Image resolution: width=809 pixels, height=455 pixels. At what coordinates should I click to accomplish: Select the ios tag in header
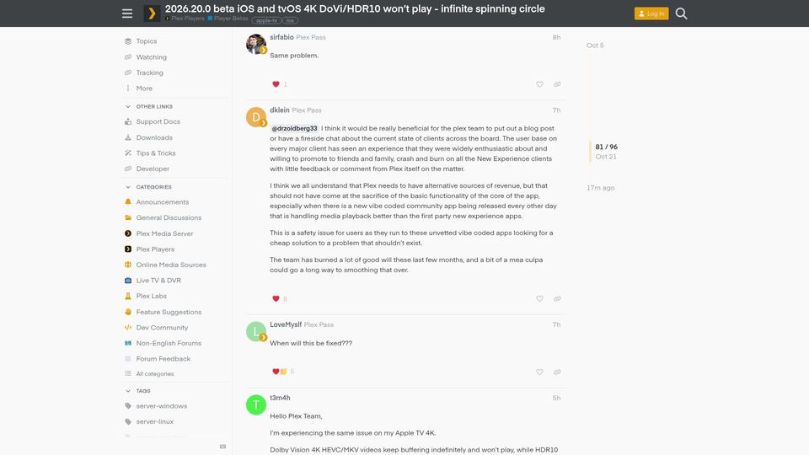pyautogui.click(x=290, y=20)
